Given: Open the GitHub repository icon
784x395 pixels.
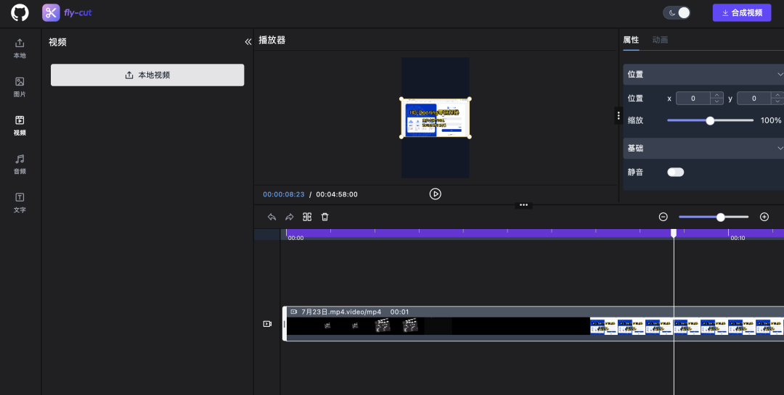Looking at the screenshot, I should [20, 12].
